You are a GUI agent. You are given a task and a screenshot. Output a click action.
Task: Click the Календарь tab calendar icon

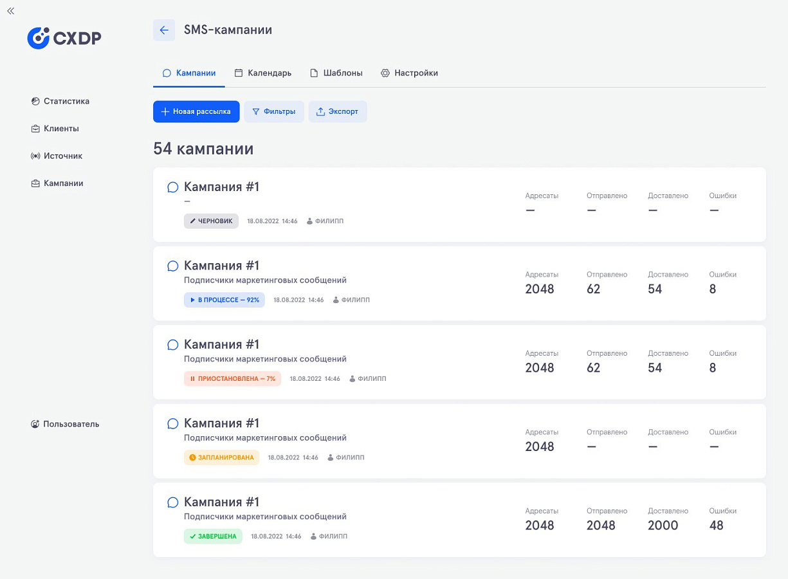click(x=239, y=73)
